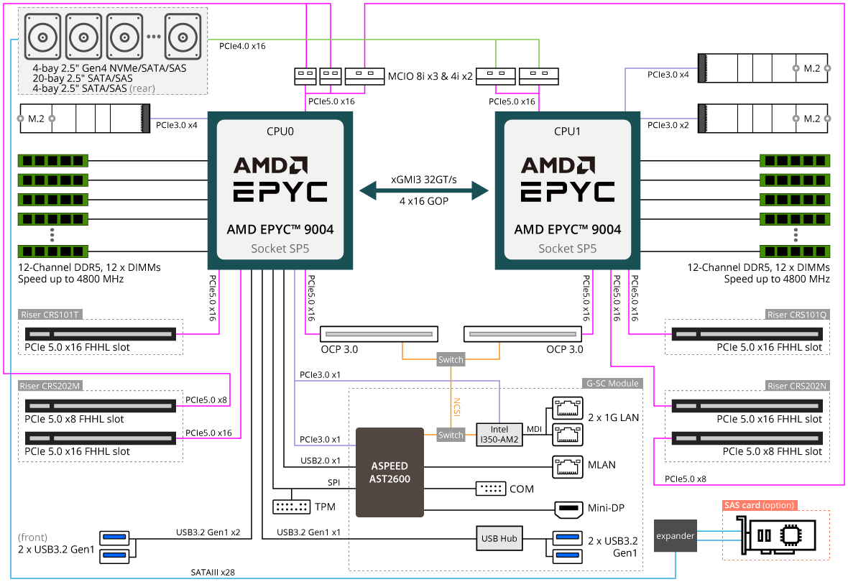The width and height of the screenshot is (848, 582).
Task: Select the Riser CRS101T label
Action: [x=51, y=314]
